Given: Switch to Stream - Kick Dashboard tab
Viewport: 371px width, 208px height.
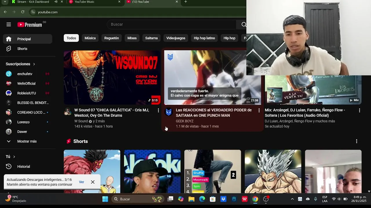Looking at the screenshot, I should coord(33,2).
